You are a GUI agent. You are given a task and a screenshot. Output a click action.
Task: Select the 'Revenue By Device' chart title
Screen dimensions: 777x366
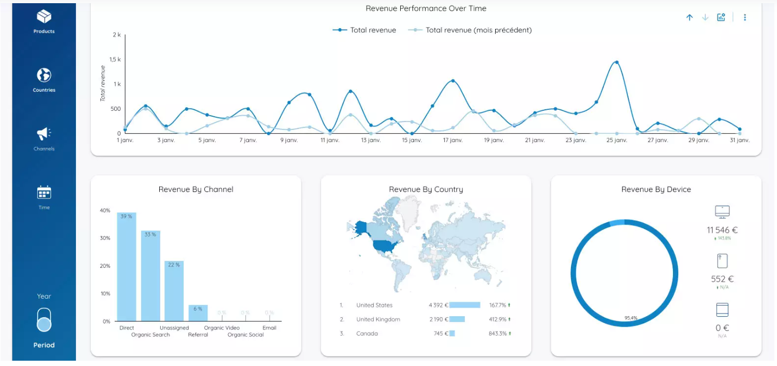656,189
